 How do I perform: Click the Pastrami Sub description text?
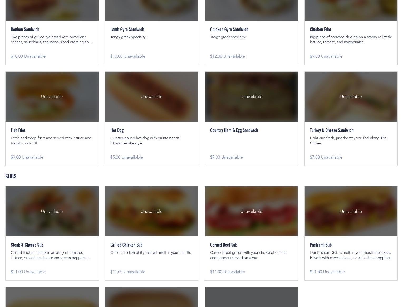click(x=351, y=255)
